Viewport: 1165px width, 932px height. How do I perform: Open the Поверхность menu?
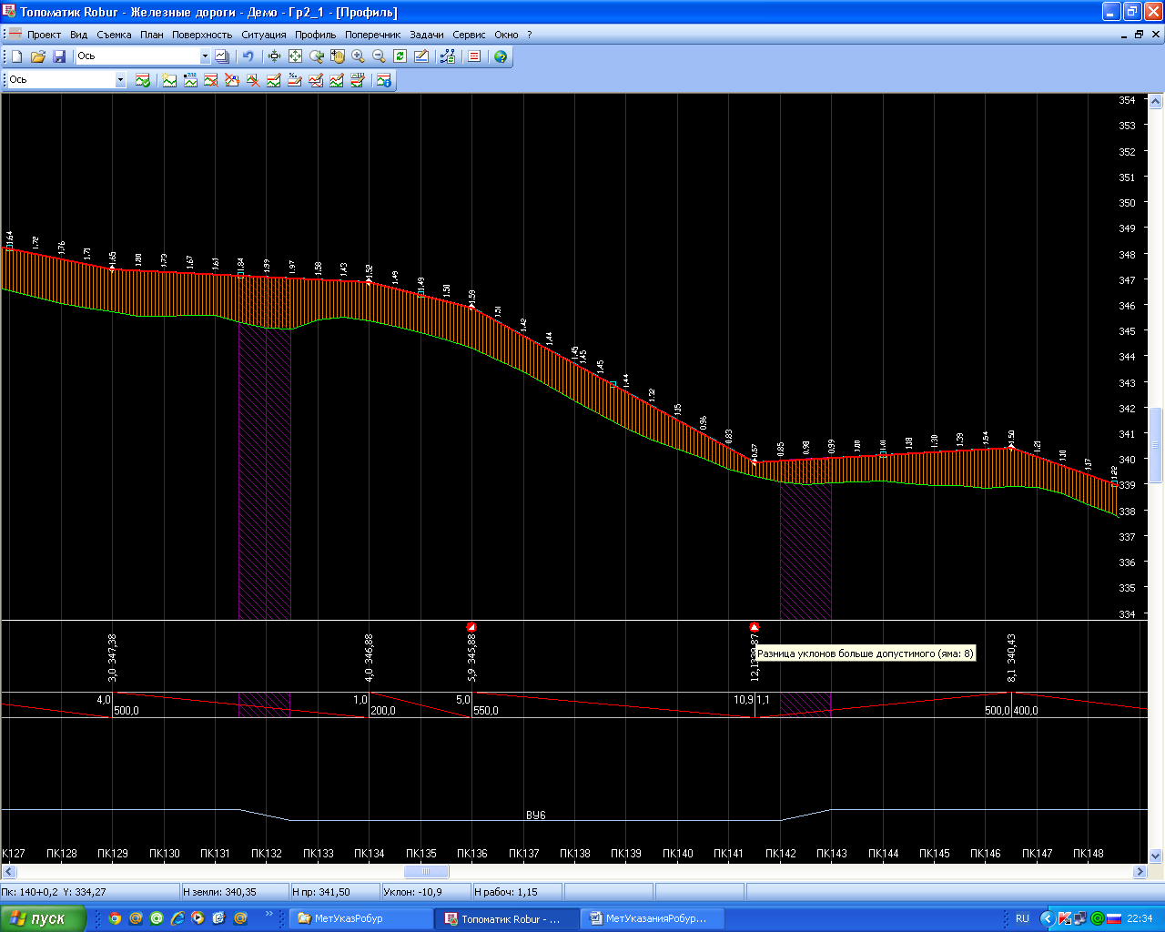202,35
